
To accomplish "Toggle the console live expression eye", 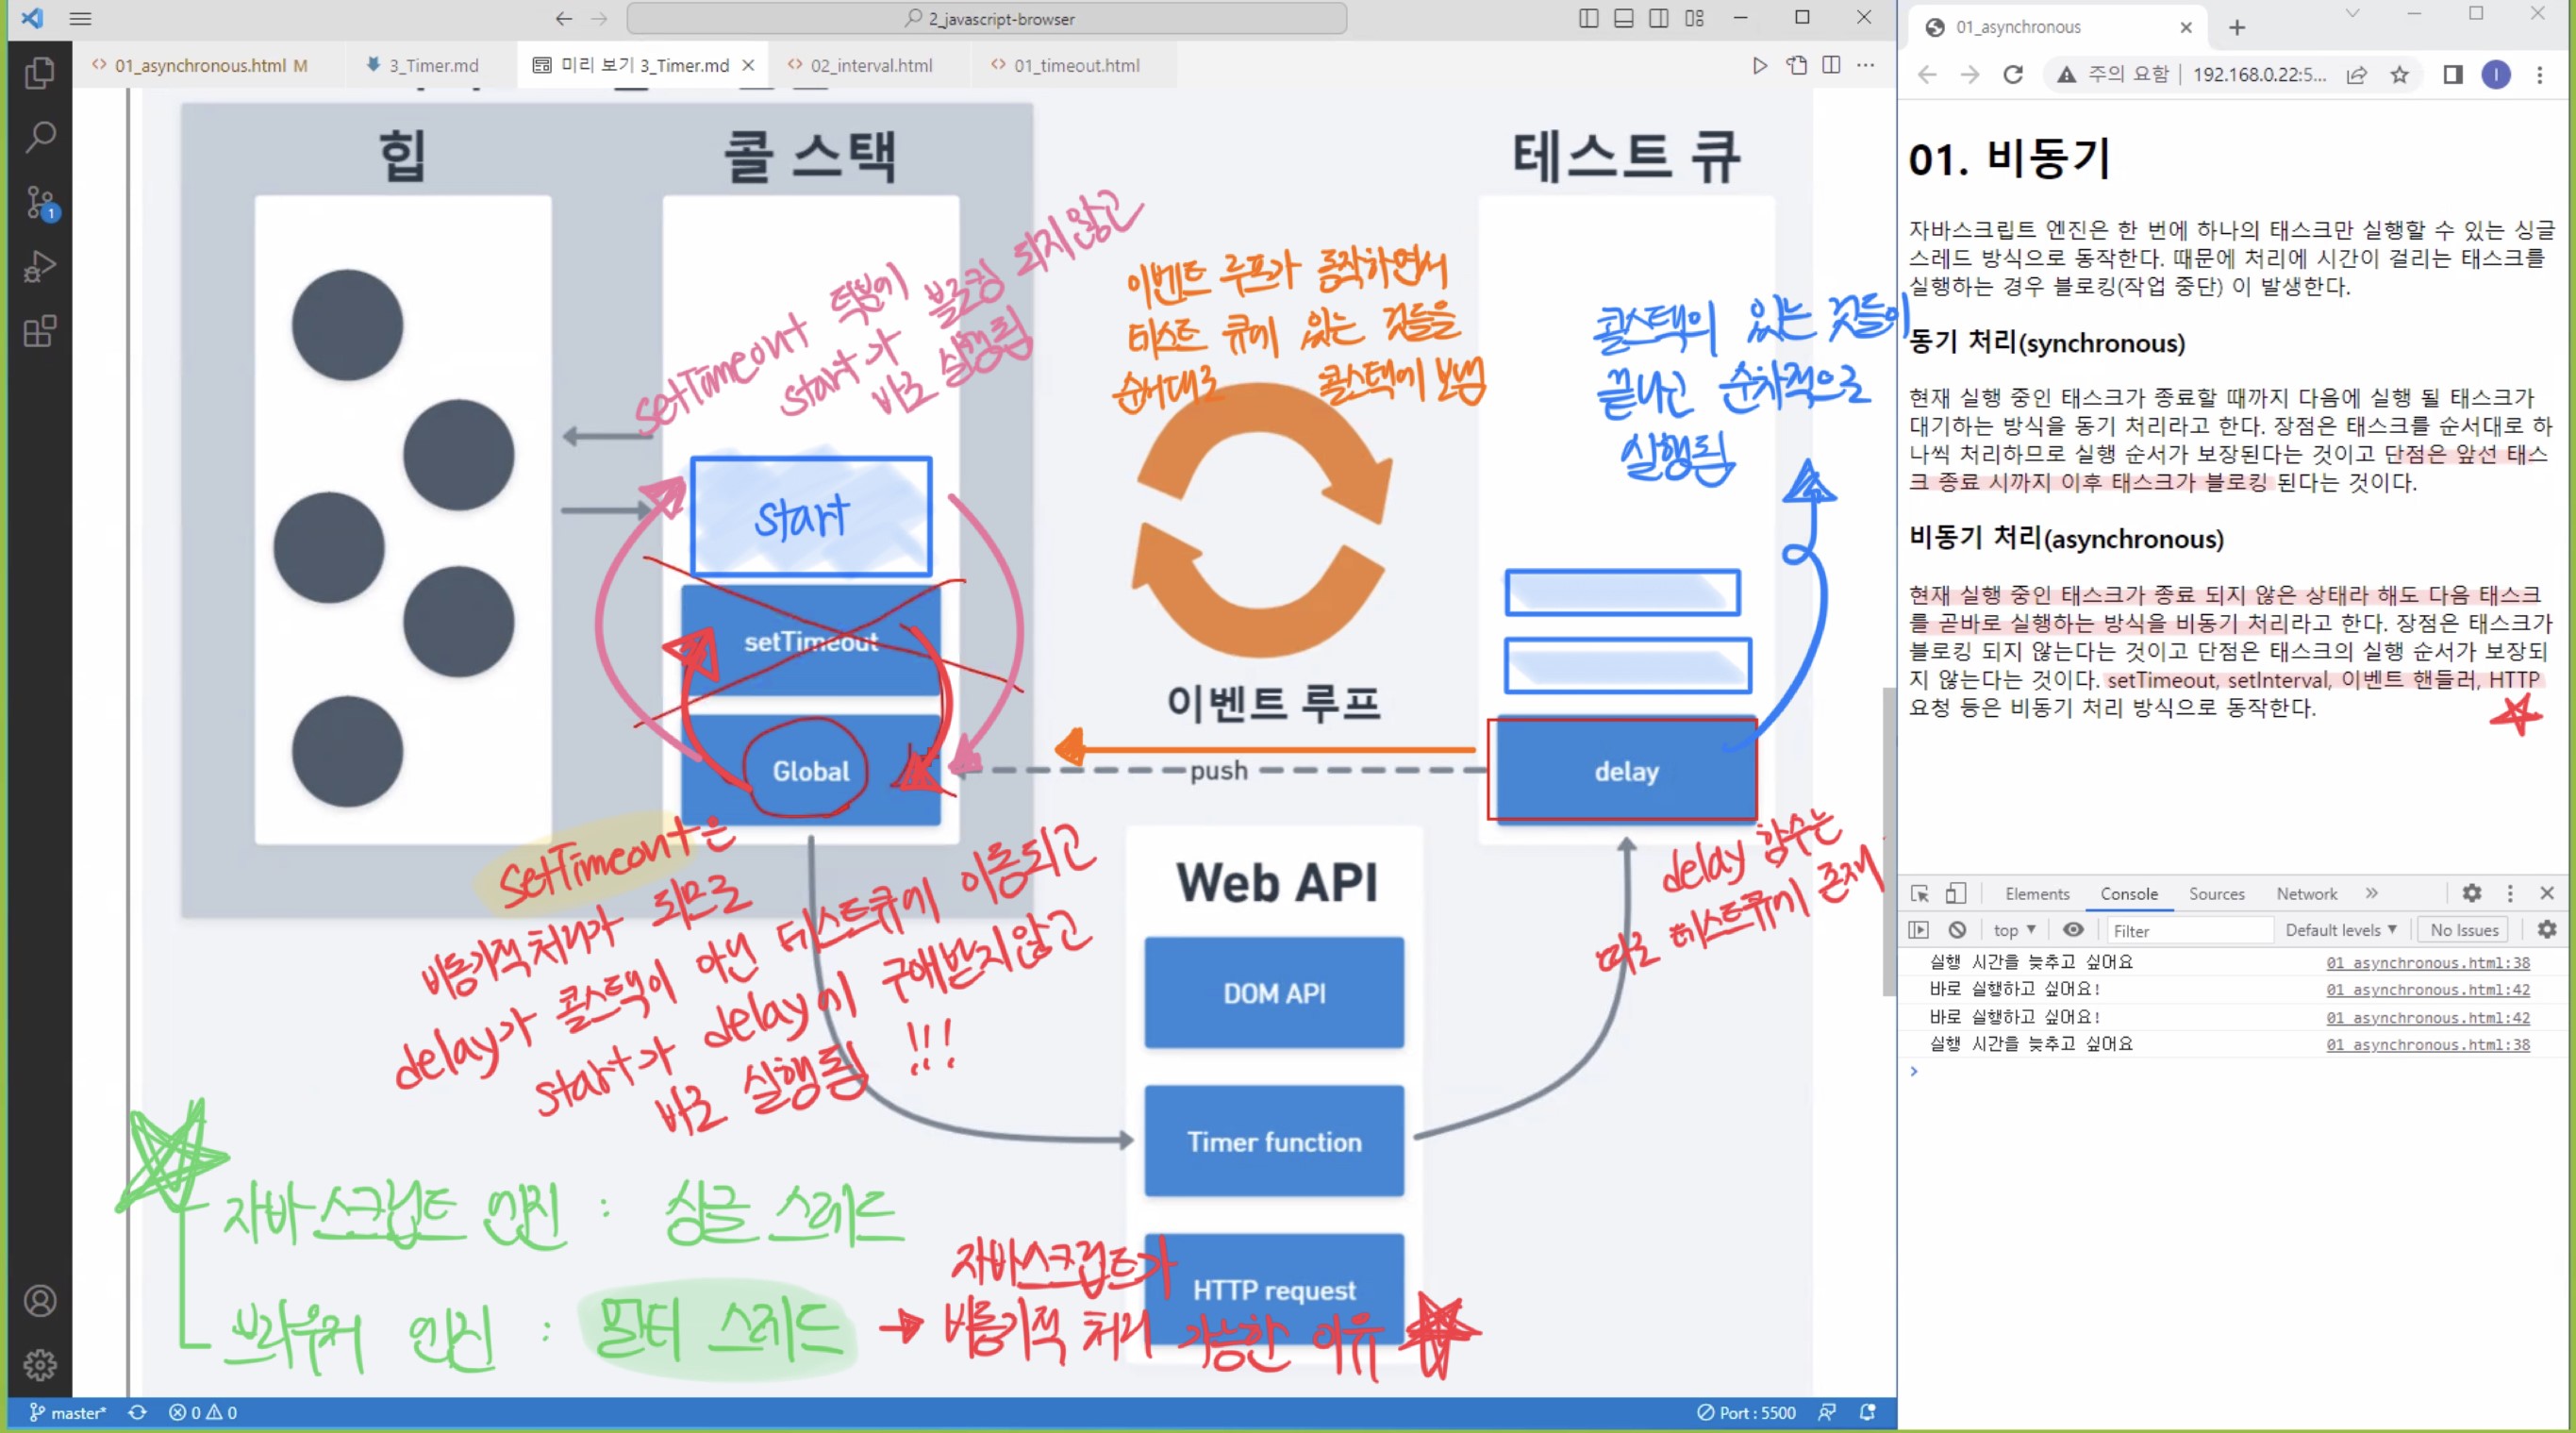I will (x=2074, y=930).
